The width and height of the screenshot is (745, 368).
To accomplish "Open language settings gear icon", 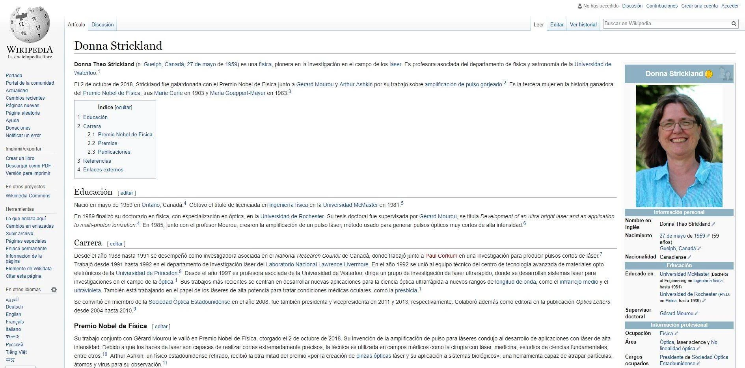I will [54, 290].
